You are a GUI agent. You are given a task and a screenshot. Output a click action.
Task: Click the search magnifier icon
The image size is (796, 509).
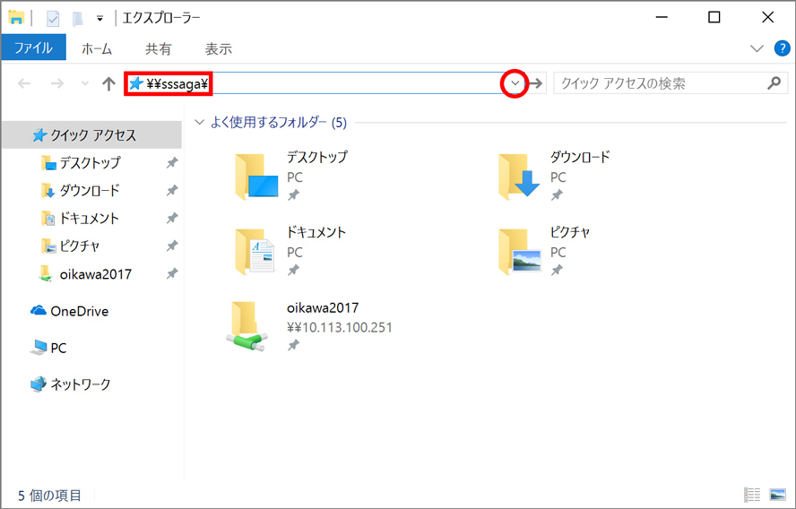pyautogui.click(x=774, y=83)
